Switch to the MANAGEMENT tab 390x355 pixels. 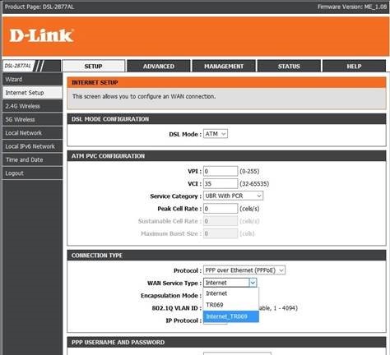(x=224, y=66)
